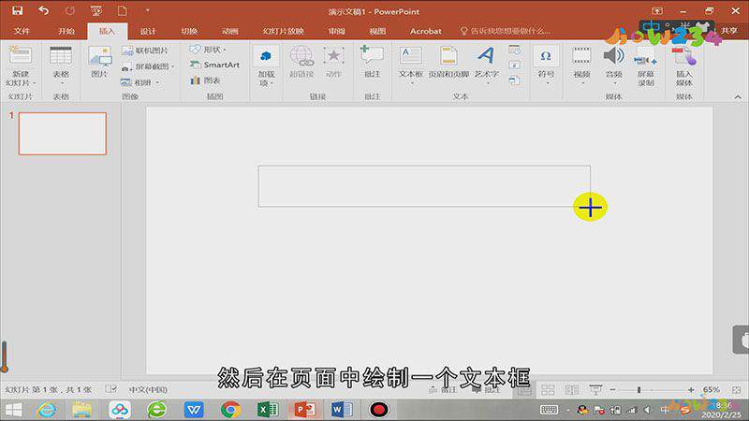Switch to the 视图 (View) tab
749x421 pixels.
pyautogui.click(x=377, y=31)
